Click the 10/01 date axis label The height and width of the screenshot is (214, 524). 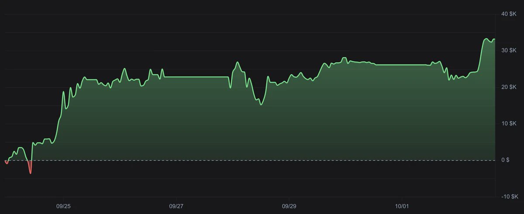click(402, 205)
